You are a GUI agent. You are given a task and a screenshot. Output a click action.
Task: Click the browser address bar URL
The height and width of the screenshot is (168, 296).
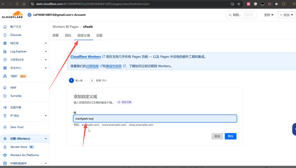click(93, 4)
